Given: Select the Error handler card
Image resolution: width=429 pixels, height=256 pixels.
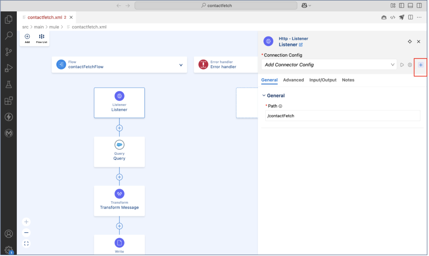Looking at the screenshot, I should tap(226, 64).
